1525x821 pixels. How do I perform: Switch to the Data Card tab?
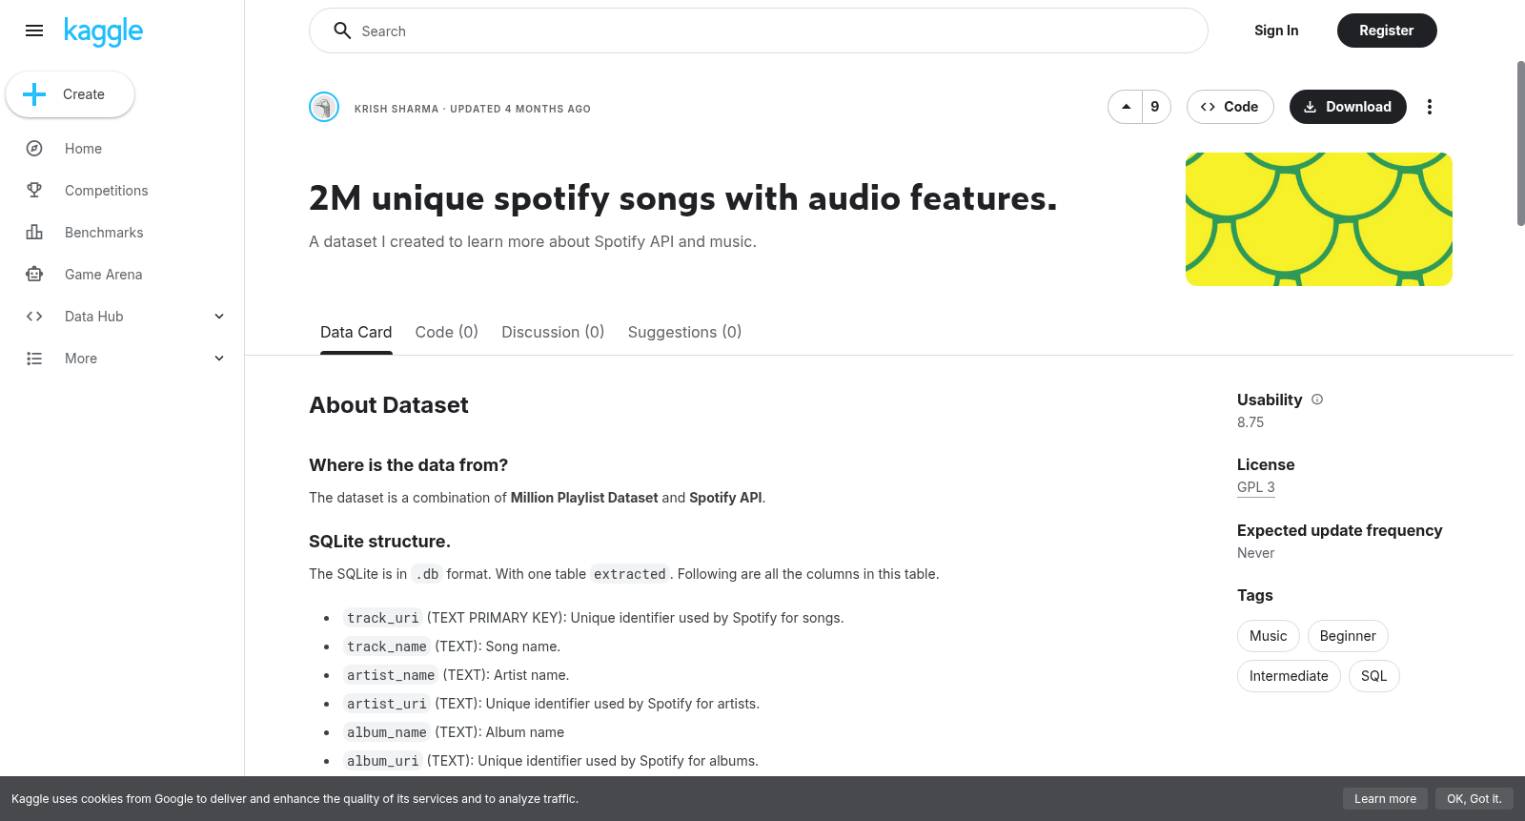[x=356, y=332]
